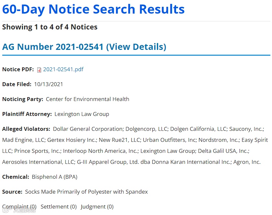
Task: Open the 2021-02541.pdf notice link
Action: coord(63,69)
